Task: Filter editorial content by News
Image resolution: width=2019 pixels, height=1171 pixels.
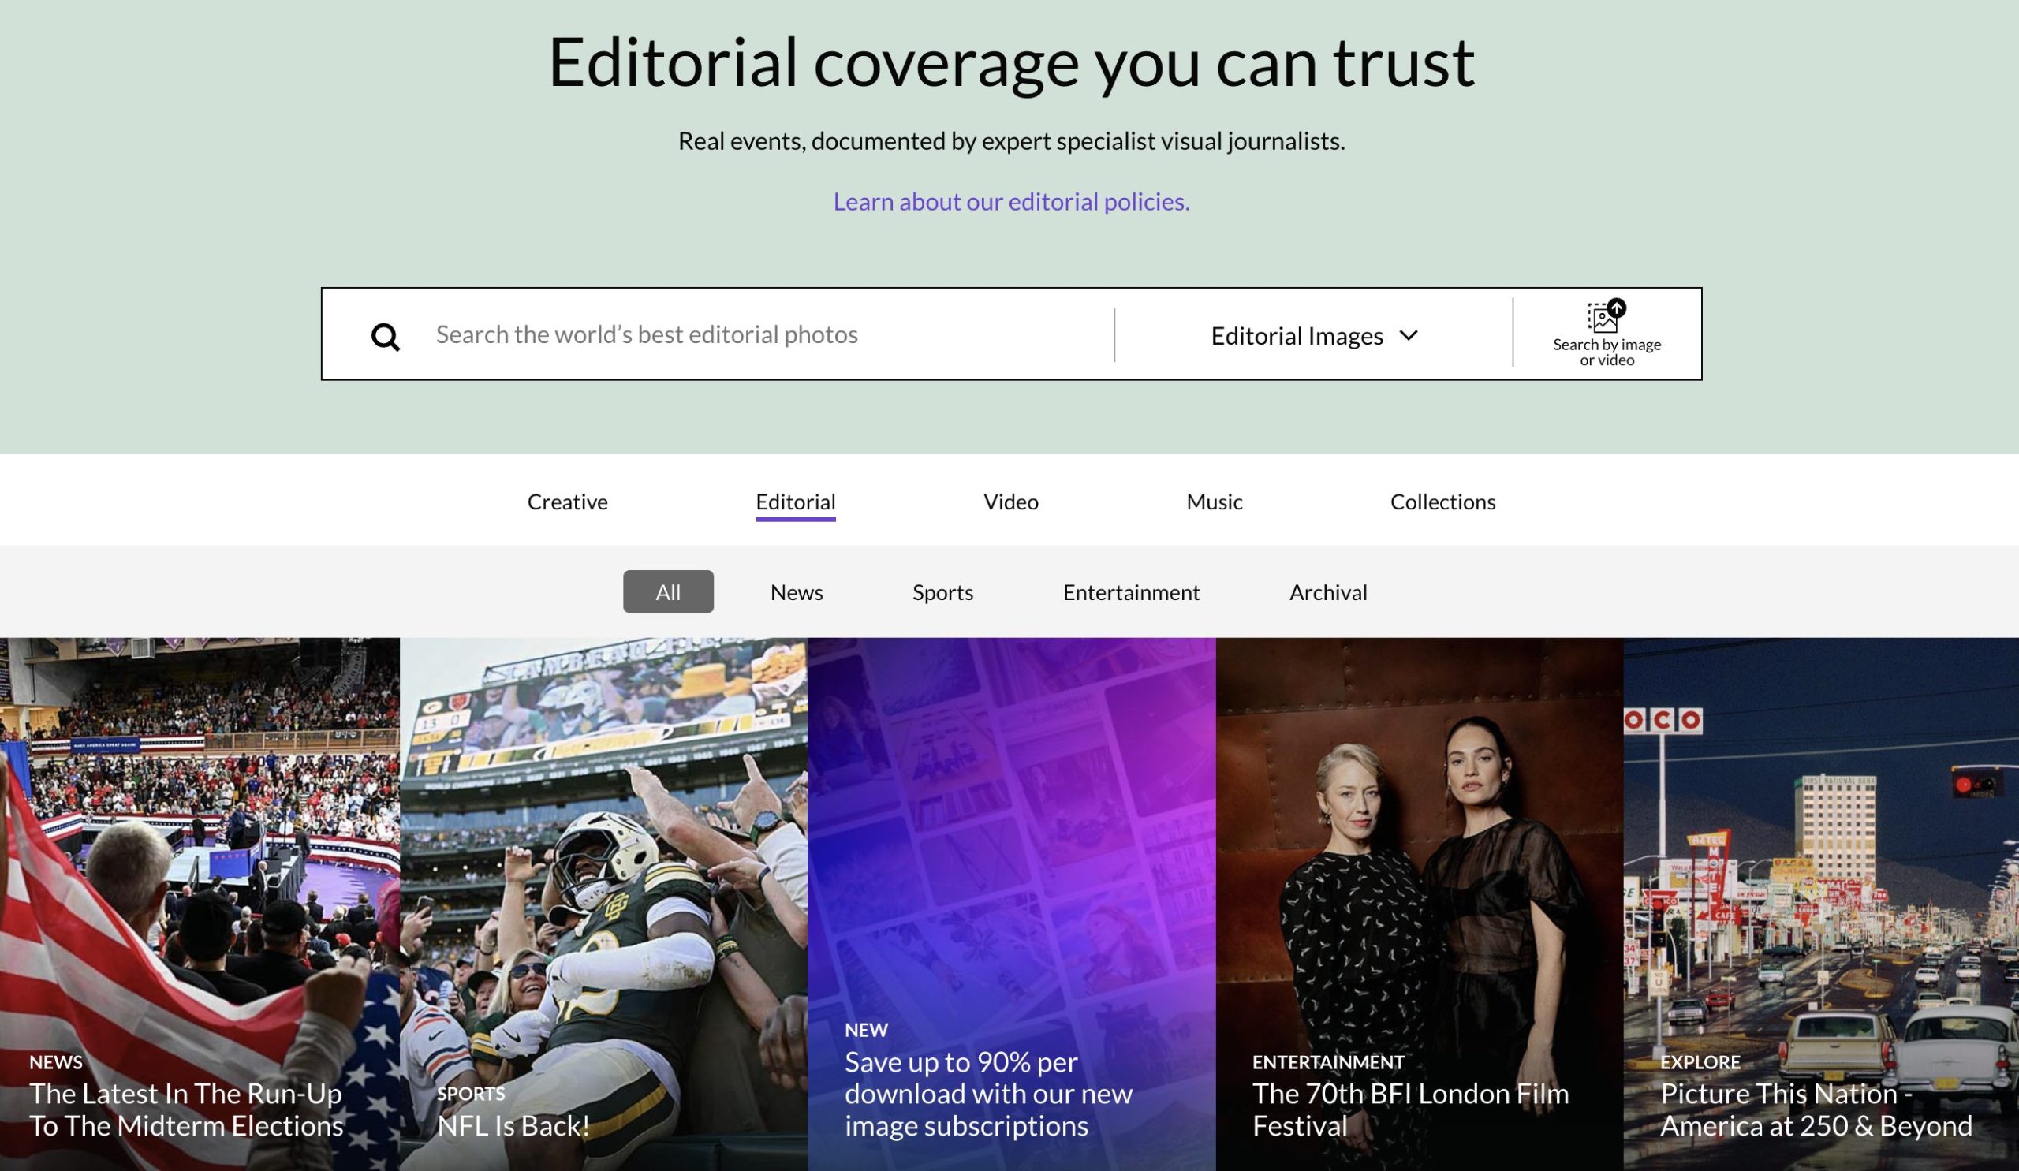Action: (x=797, y=592)
